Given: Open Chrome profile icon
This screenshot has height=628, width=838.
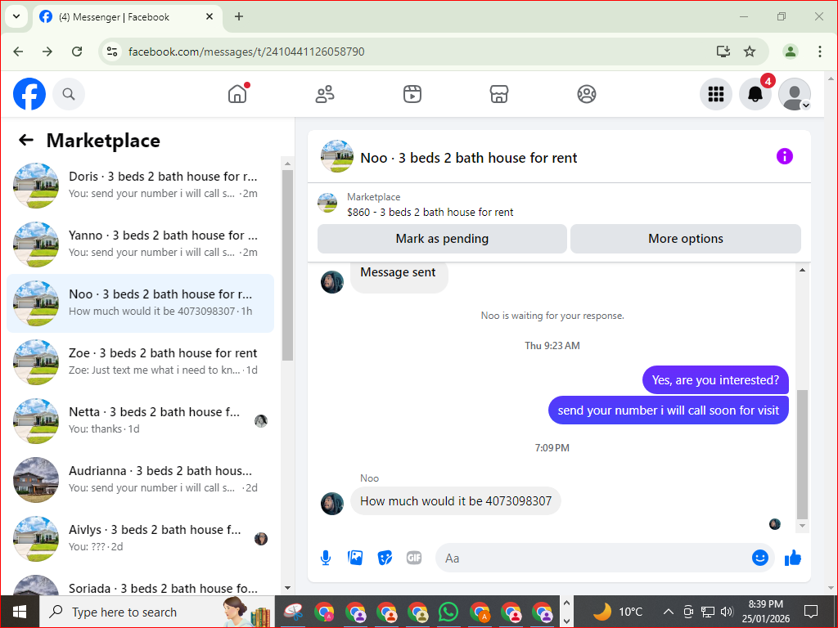Looking at the screenshot, I should point(791,52).
